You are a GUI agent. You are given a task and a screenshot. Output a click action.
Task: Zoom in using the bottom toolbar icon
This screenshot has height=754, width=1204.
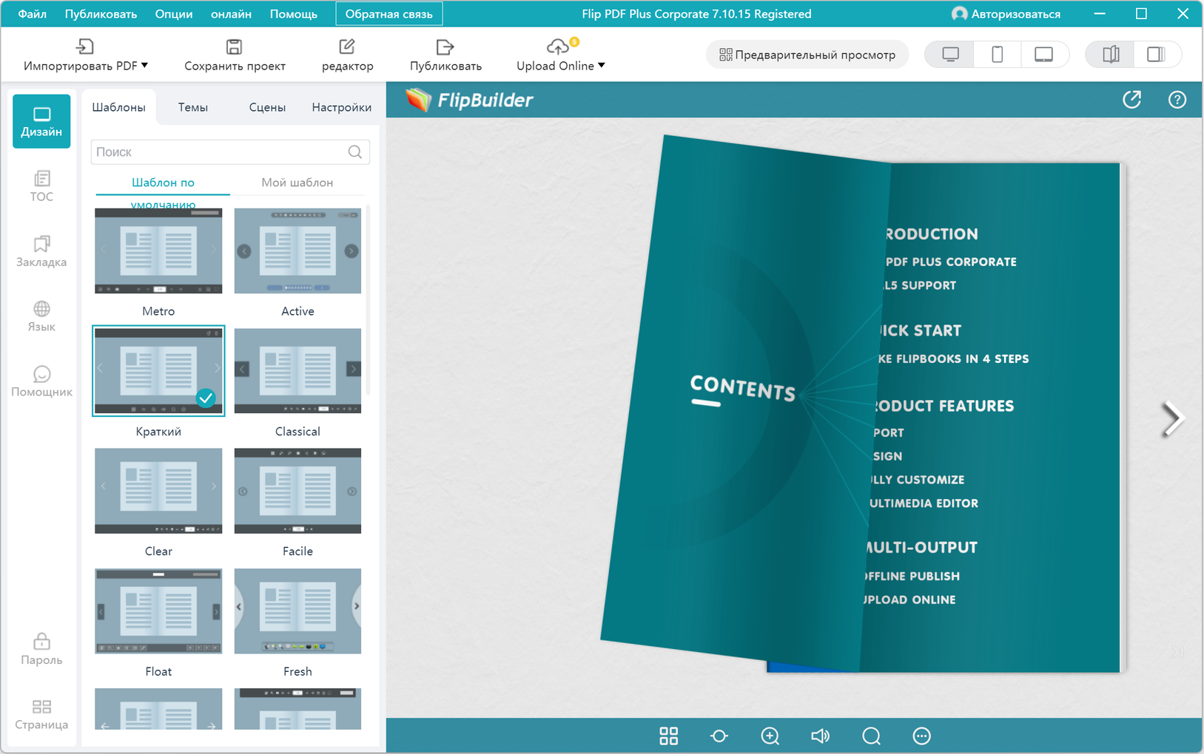coord(770,736)
